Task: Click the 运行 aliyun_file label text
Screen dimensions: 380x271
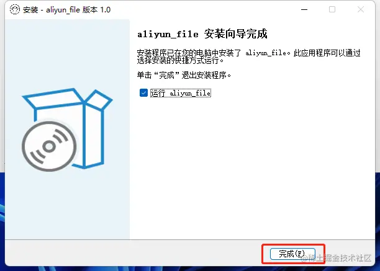Action: [x=181, y=93]
